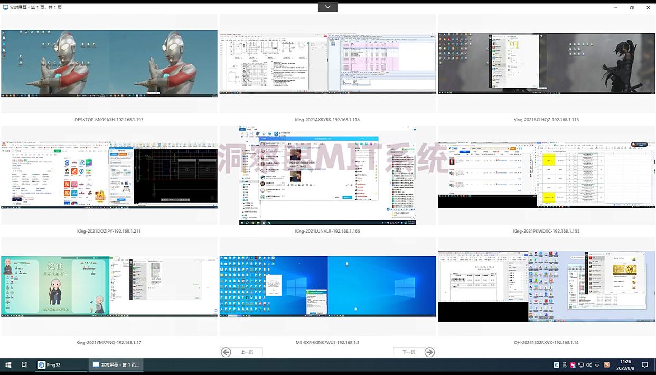Open the QH-20221202RXVX-192.168.1.14 screen thumbnail
Screen dimensions: 656x375
(547, 286)
